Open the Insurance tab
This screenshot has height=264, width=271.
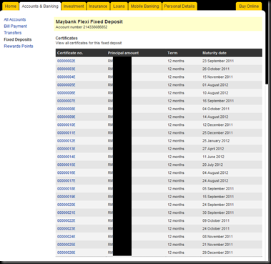pos(98,6)
